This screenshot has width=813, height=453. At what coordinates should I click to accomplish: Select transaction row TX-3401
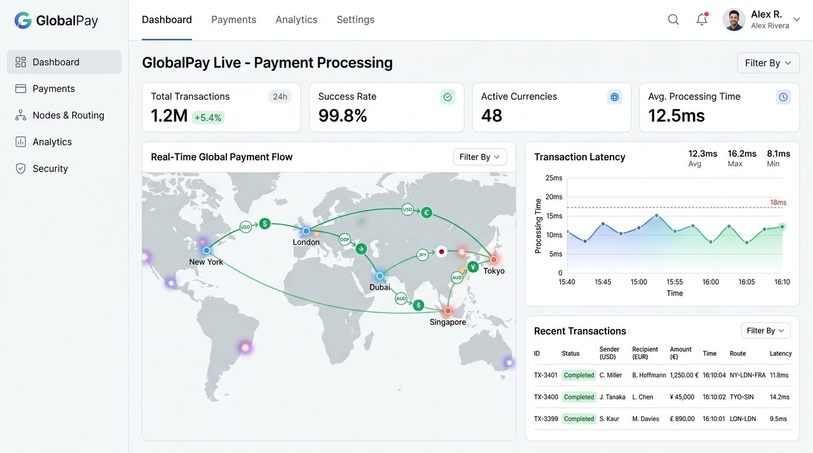pyautogui.click(x=662, y=375)
